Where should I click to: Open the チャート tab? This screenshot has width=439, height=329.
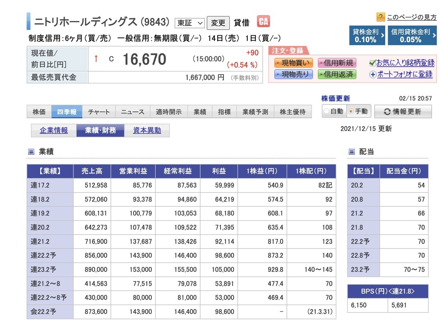[99, 112]
